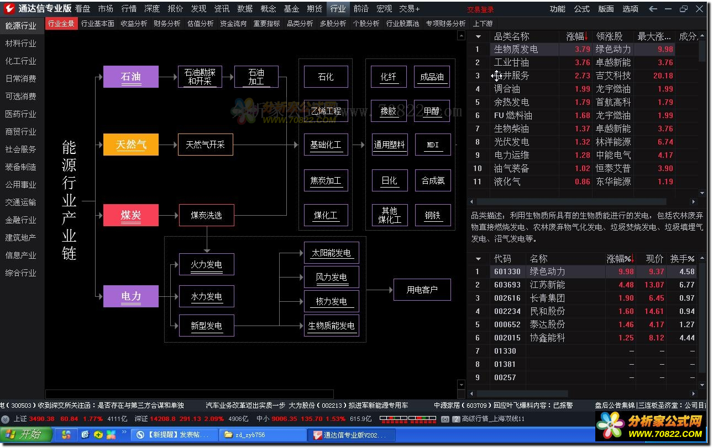The image size is (713, 448).
Task: Click the red progress indicator bar in status bar
Action: point(408,419)
